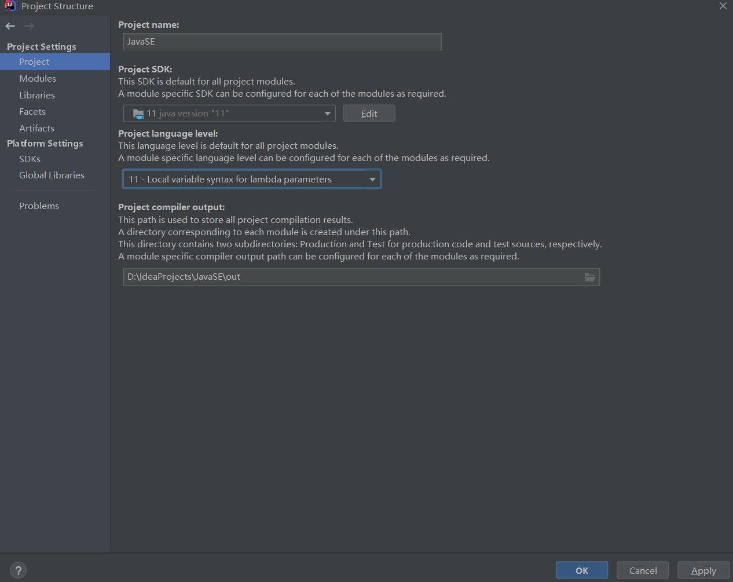This screenshot has height=582, width=733.
Task: Open SDKs under Platform Settings
Action: [30, 159]
